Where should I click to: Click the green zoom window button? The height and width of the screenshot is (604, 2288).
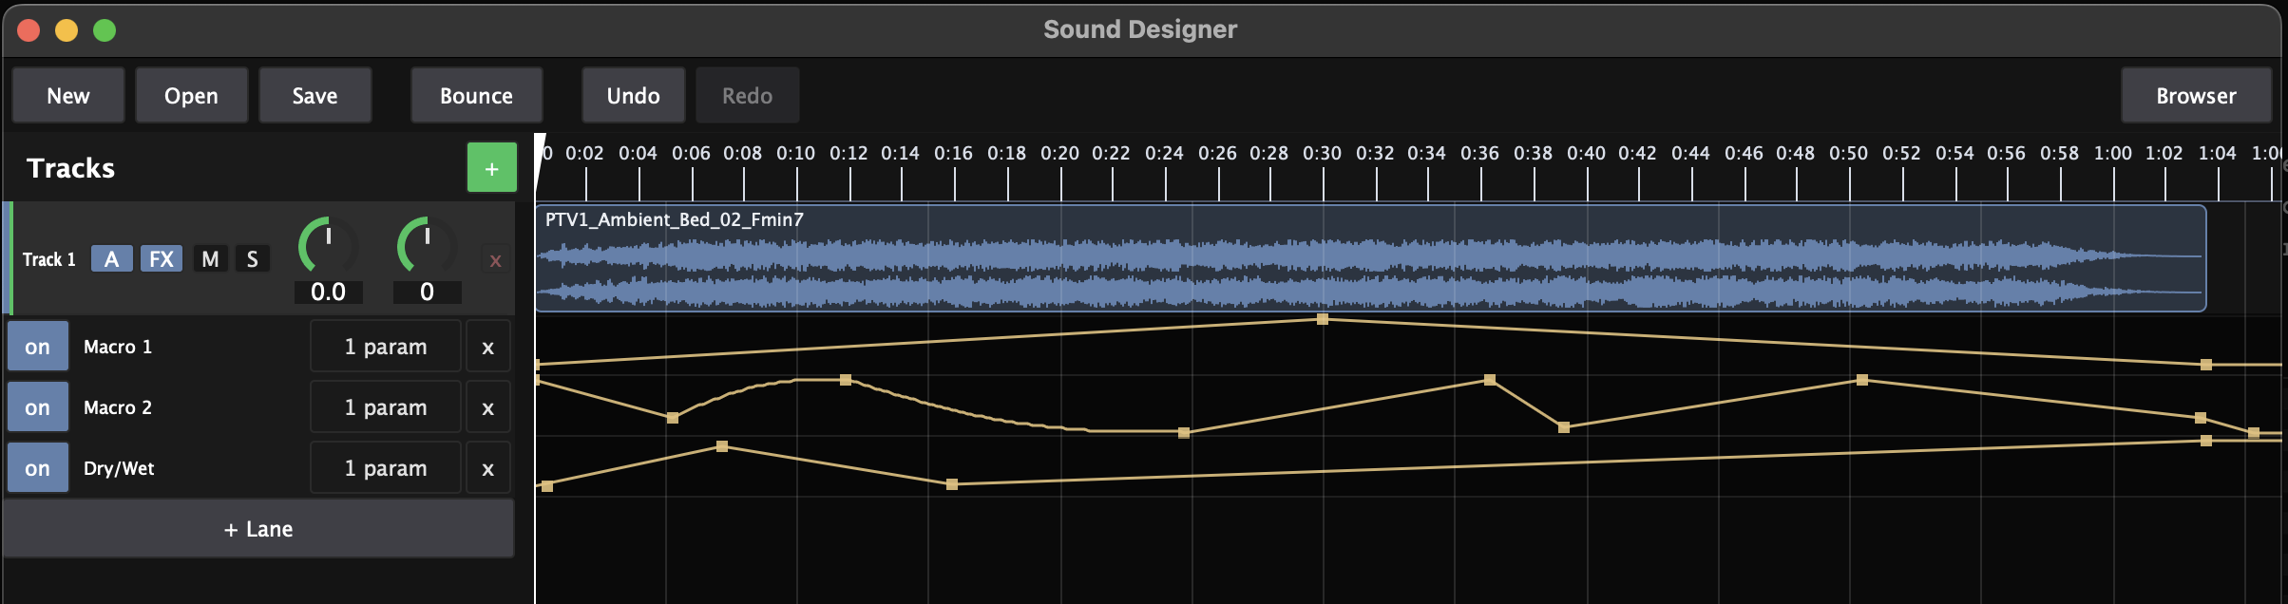(x=105, y=30)
